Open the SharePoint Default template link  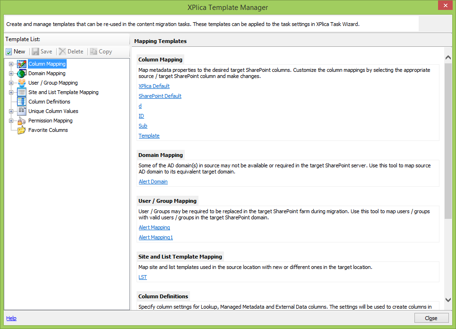click(160, 96)
